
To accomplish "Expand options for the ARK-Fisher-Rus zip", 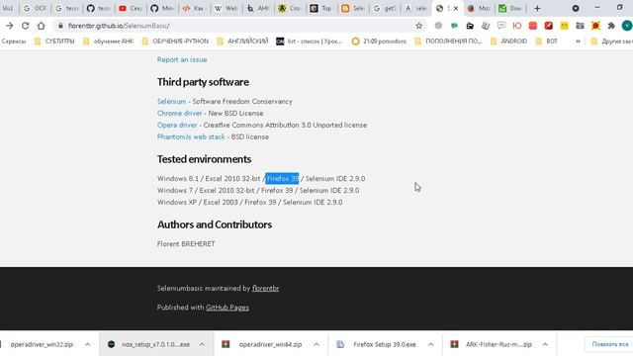I will pyautogui.click(x=545, y=344).
